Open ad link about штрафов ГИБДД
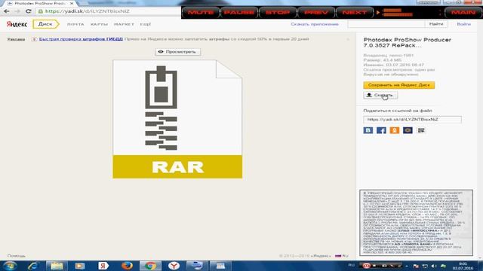The width and height of the screenshot is (483, 271). click(x=81, y=39)
